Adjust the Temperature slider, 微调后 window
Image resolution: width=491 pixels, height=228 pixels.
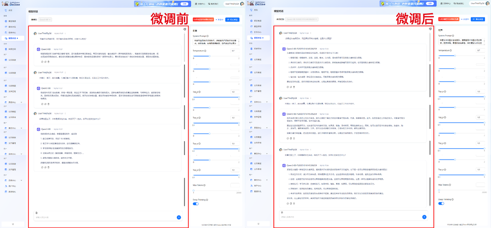pyautogui.click(x=462, y=56)
